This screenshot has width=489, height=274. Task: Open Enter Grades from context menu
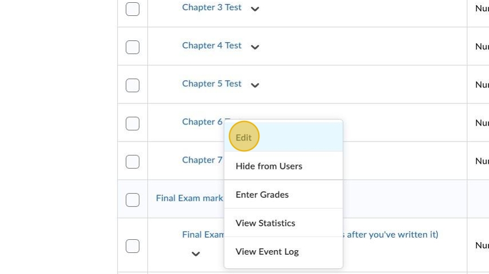pyautogui.click(x=262, y=194)
